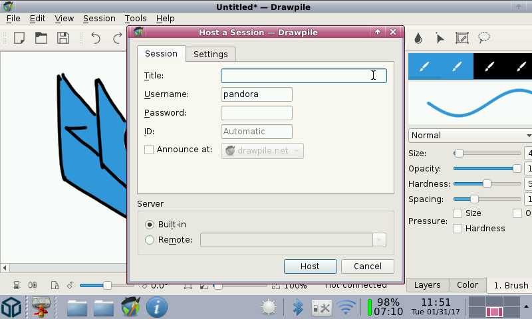Switch to the Settings tab

[210, 54]
